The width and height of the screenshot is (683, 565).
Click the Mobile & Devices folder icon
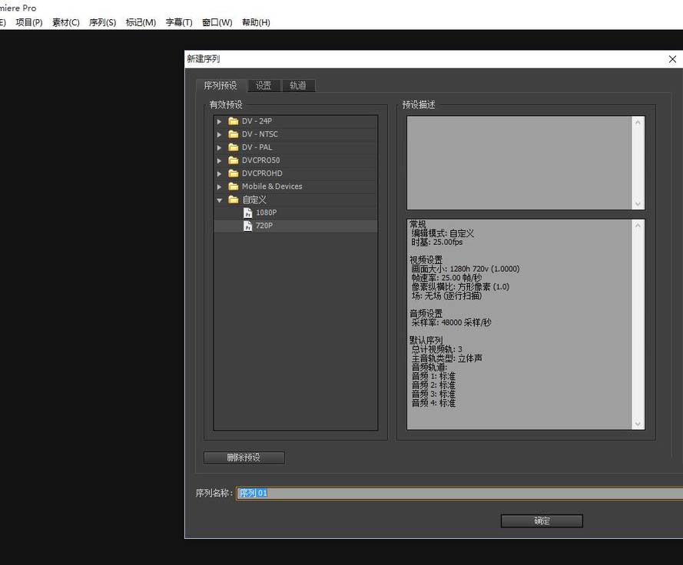[x=234, y=186]
